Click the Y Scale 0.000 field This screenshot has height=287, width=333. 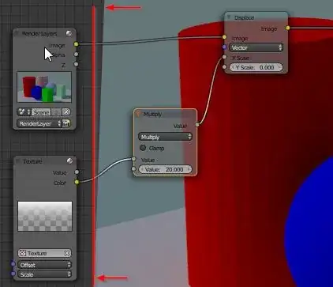click(x=256, y=67)
